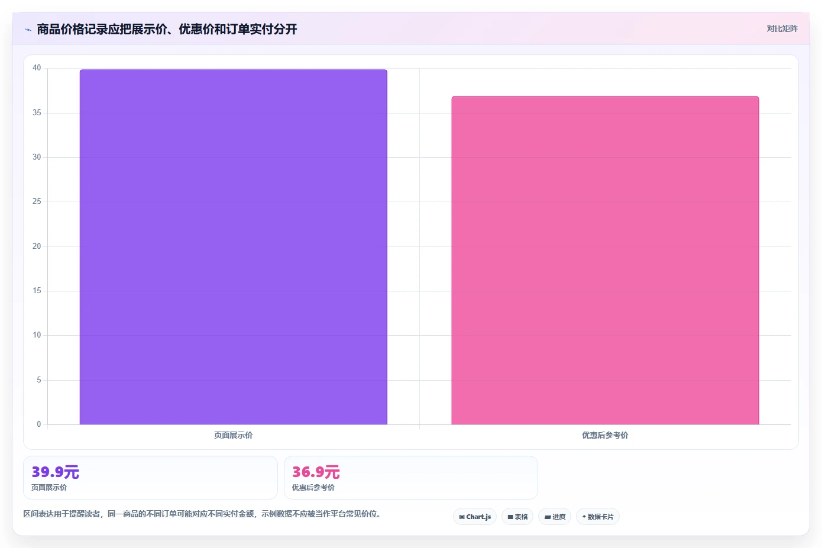The height and width of the screenshot is (548, 822).
Task: Click the y-axis value 25
Action: coord(37,202)
